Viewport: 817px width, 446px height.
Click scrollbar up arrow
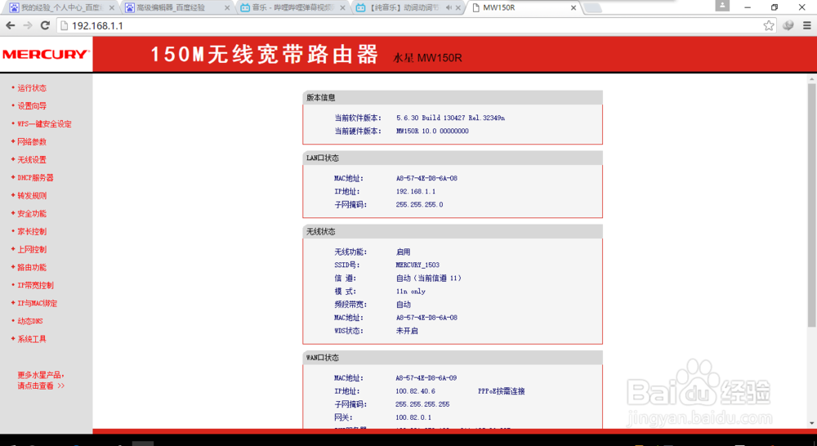pos(812,78)
